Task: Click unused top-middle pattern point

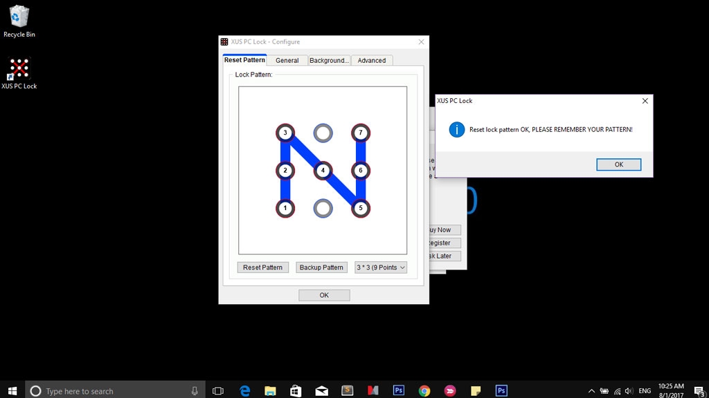Action: pos(323,133)
